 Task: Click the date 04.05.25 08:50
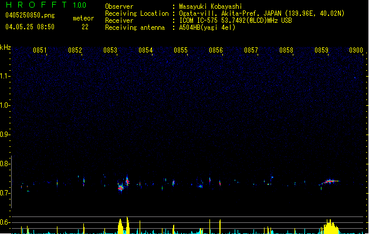30,27
